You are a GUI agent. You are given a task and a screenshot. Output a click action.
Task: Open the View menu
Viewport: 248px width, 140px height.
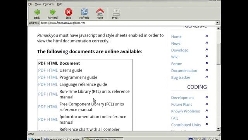pos(38,4)
